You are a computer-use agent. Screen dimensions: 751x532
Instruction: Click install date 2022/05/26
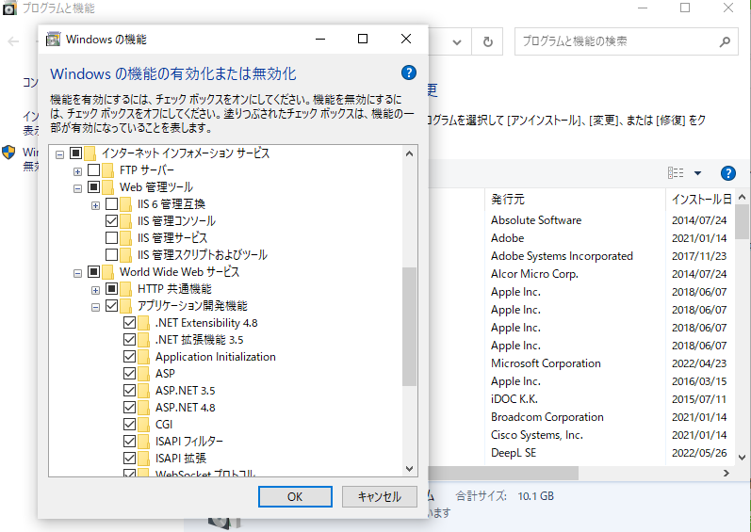point(699,453)
